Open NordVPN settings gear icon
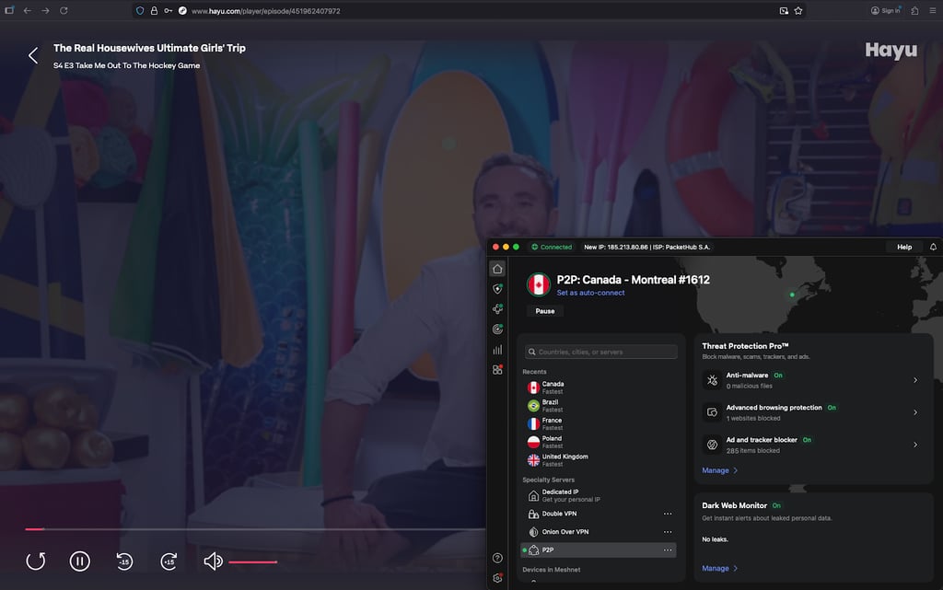Image resolution: width=943 pixels, height=590 pixels. tap(497, 578)
